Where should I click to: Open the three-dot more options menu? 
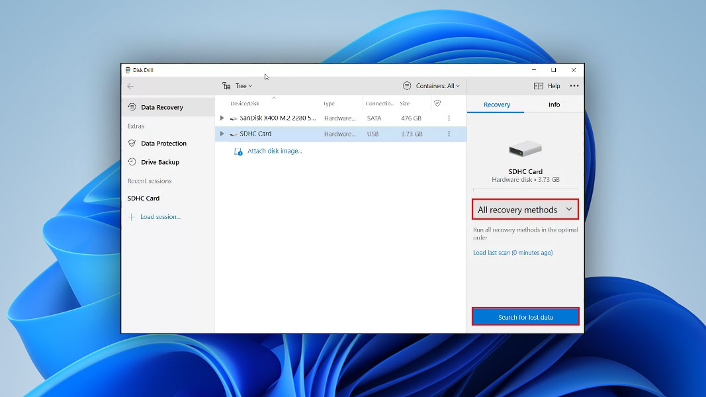pos(574,85)
